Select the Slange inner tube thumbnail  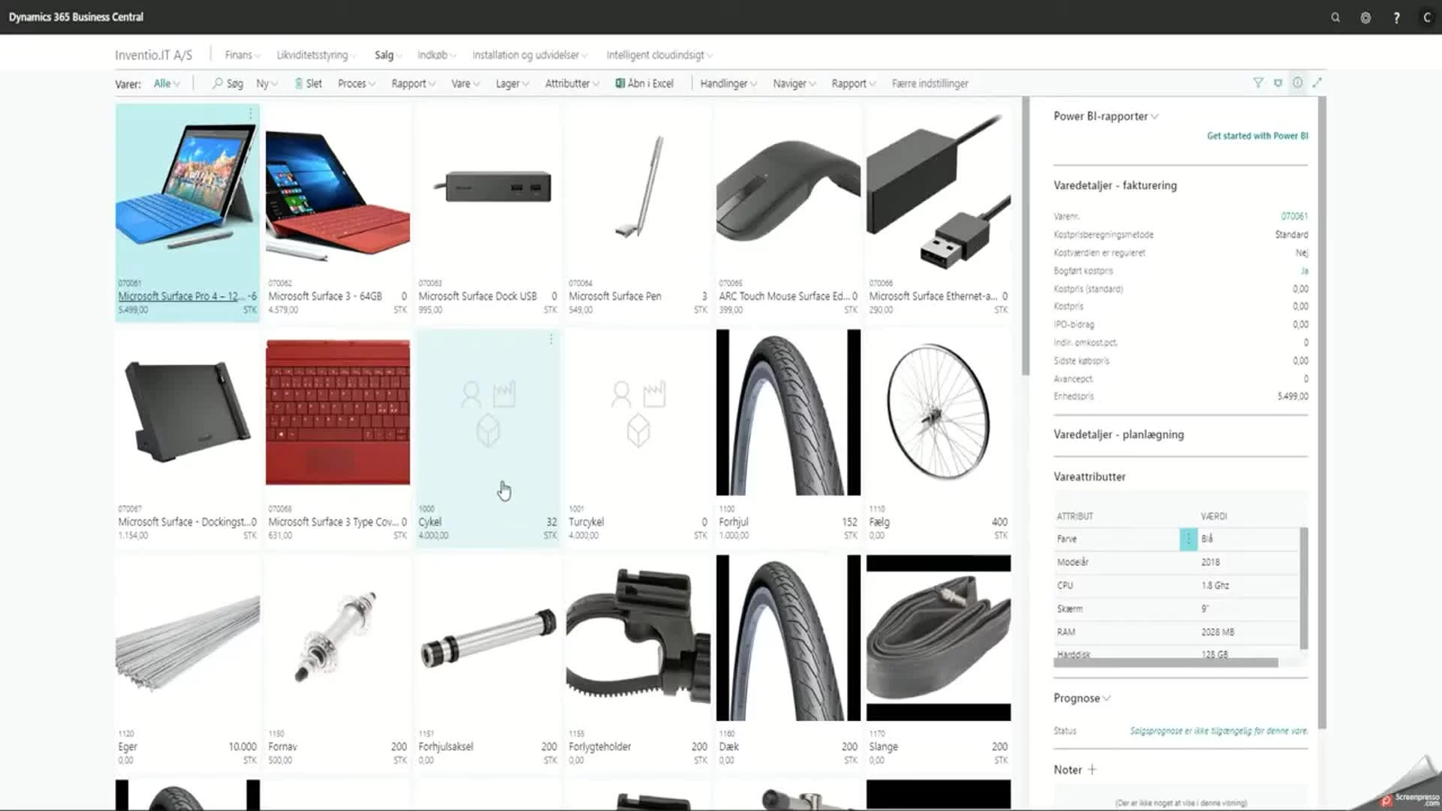939,638
